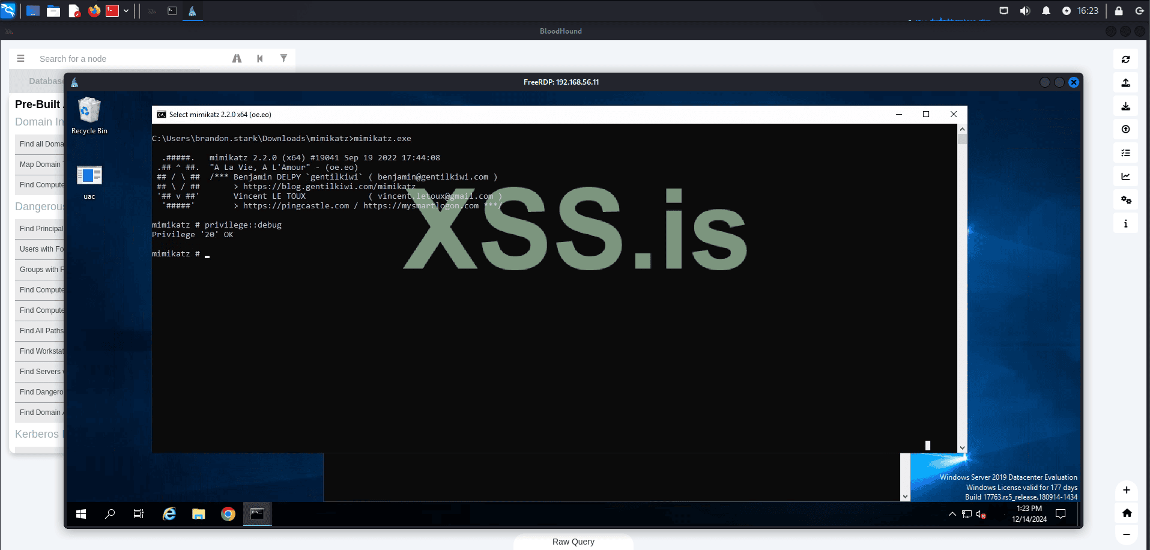This screenshot has height=550, width=1150.
Task: Maximize the mimikatz console window
Action: (926, 114)
